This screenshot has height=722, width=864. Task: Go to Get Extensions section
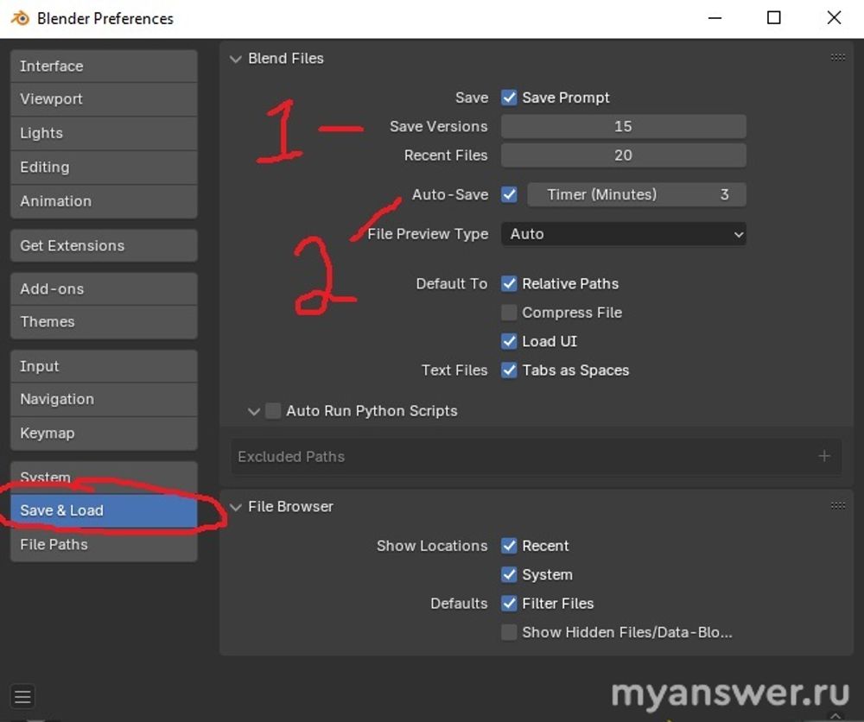[x=104, y=245]
